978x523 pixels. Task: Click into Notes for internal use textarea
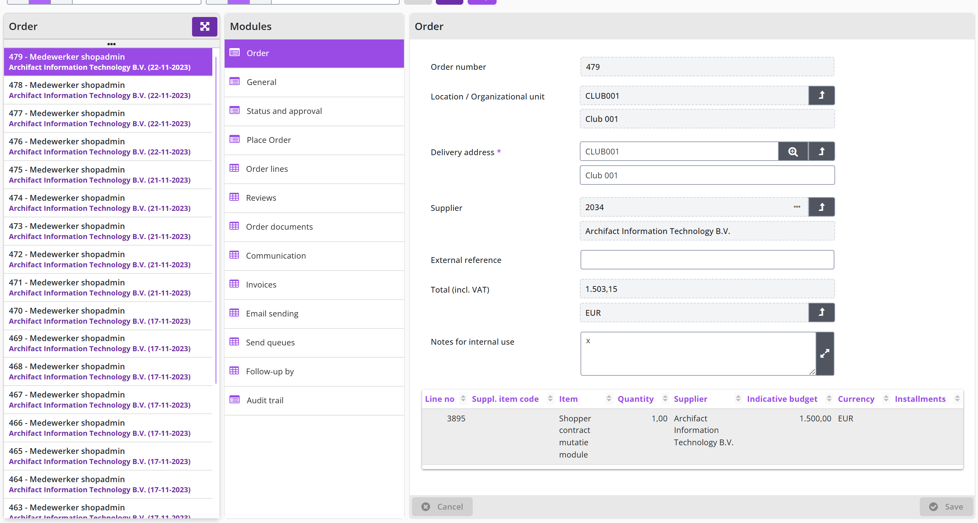(x=698, y=354)
